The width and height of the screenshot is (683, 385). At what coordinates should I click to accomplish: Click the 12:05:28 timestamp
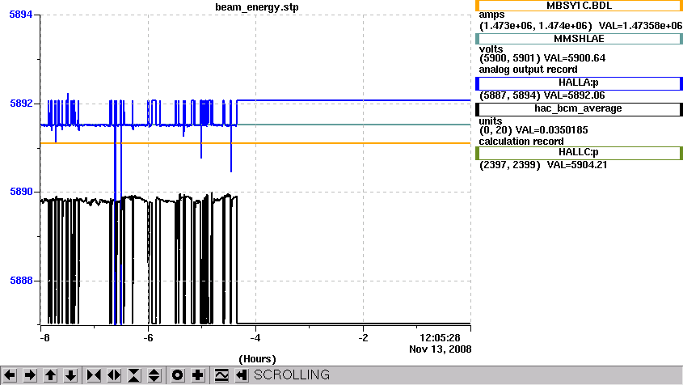[x=440, y=338]
